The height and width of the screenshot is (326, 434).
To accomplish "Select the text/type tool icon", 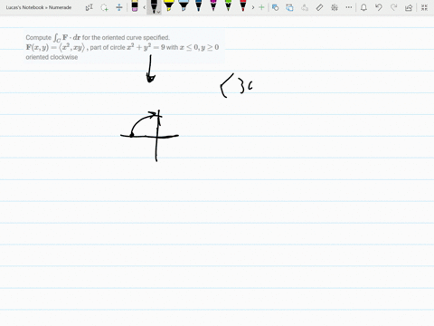I will coord(89,7).
